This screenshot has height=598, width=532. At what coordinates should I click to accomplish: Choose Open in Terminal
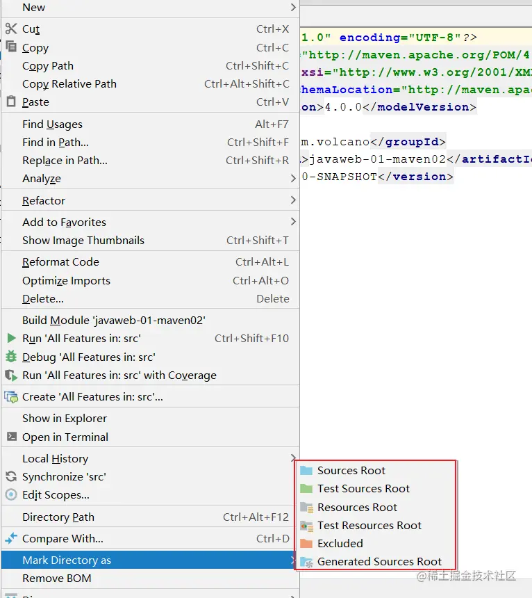click(151, 437)
